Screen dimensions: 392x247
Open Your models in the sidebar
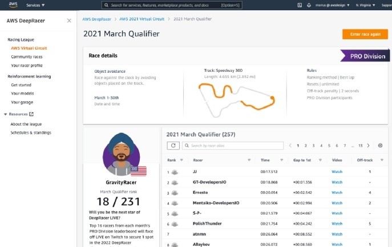(x=22, y=93)
